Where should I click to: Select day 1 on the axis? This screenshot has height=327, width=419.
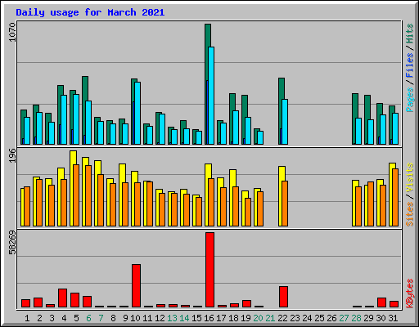pos(27,318)
